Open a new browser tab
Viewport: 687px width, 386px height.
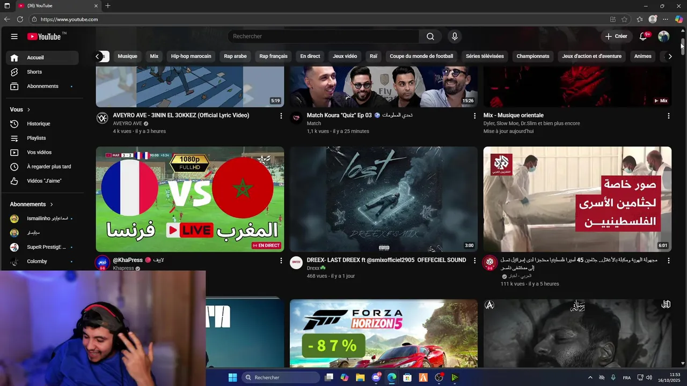(108, 6)
